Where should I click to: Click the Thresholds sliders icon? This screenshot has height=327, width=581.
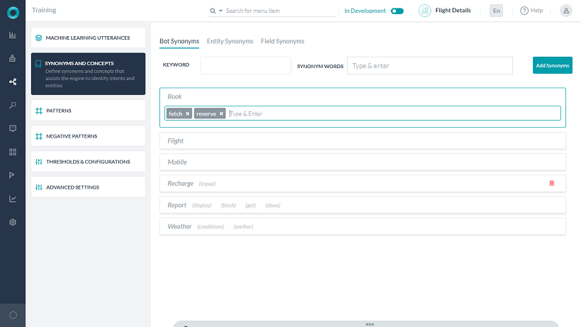coord(39,162)
